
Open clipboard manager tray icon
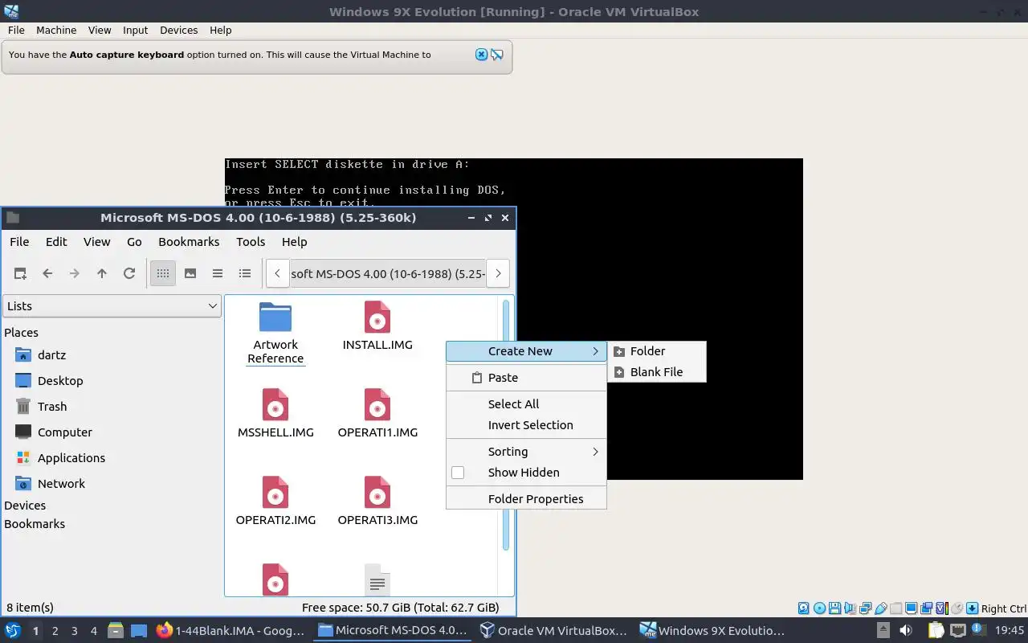(936, 631)
